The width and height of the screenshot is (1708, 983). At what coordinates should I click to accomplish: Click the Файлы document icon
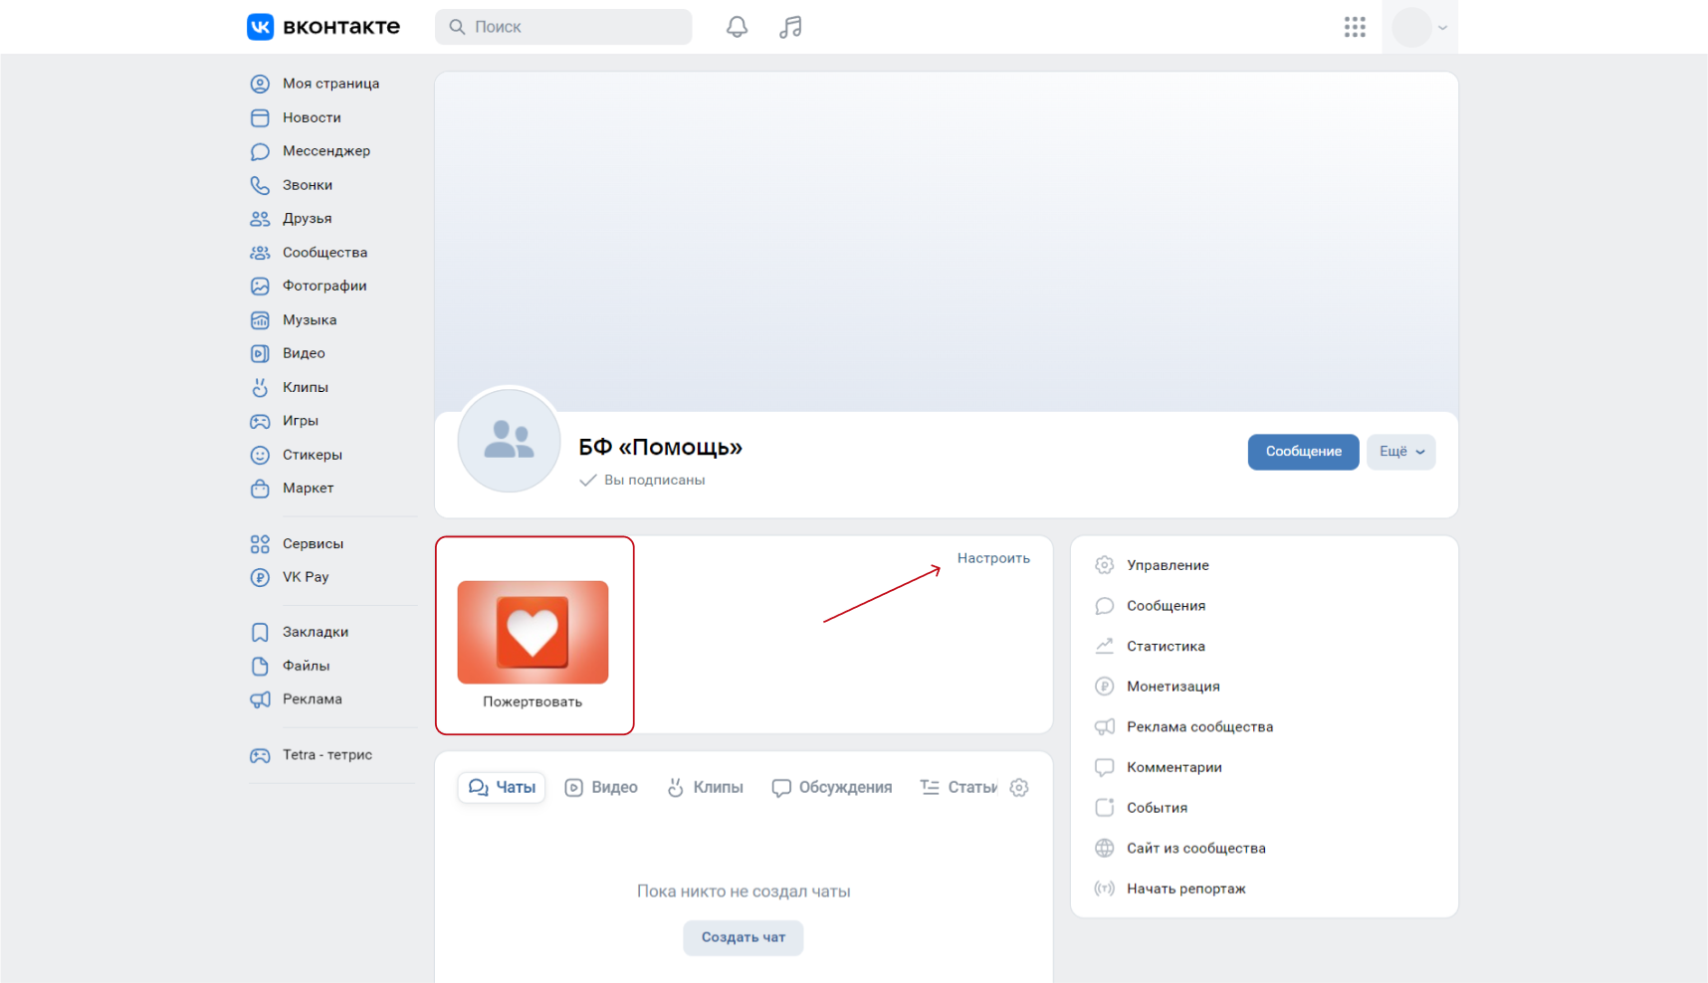pyautogui.click(x=260, y=666)
